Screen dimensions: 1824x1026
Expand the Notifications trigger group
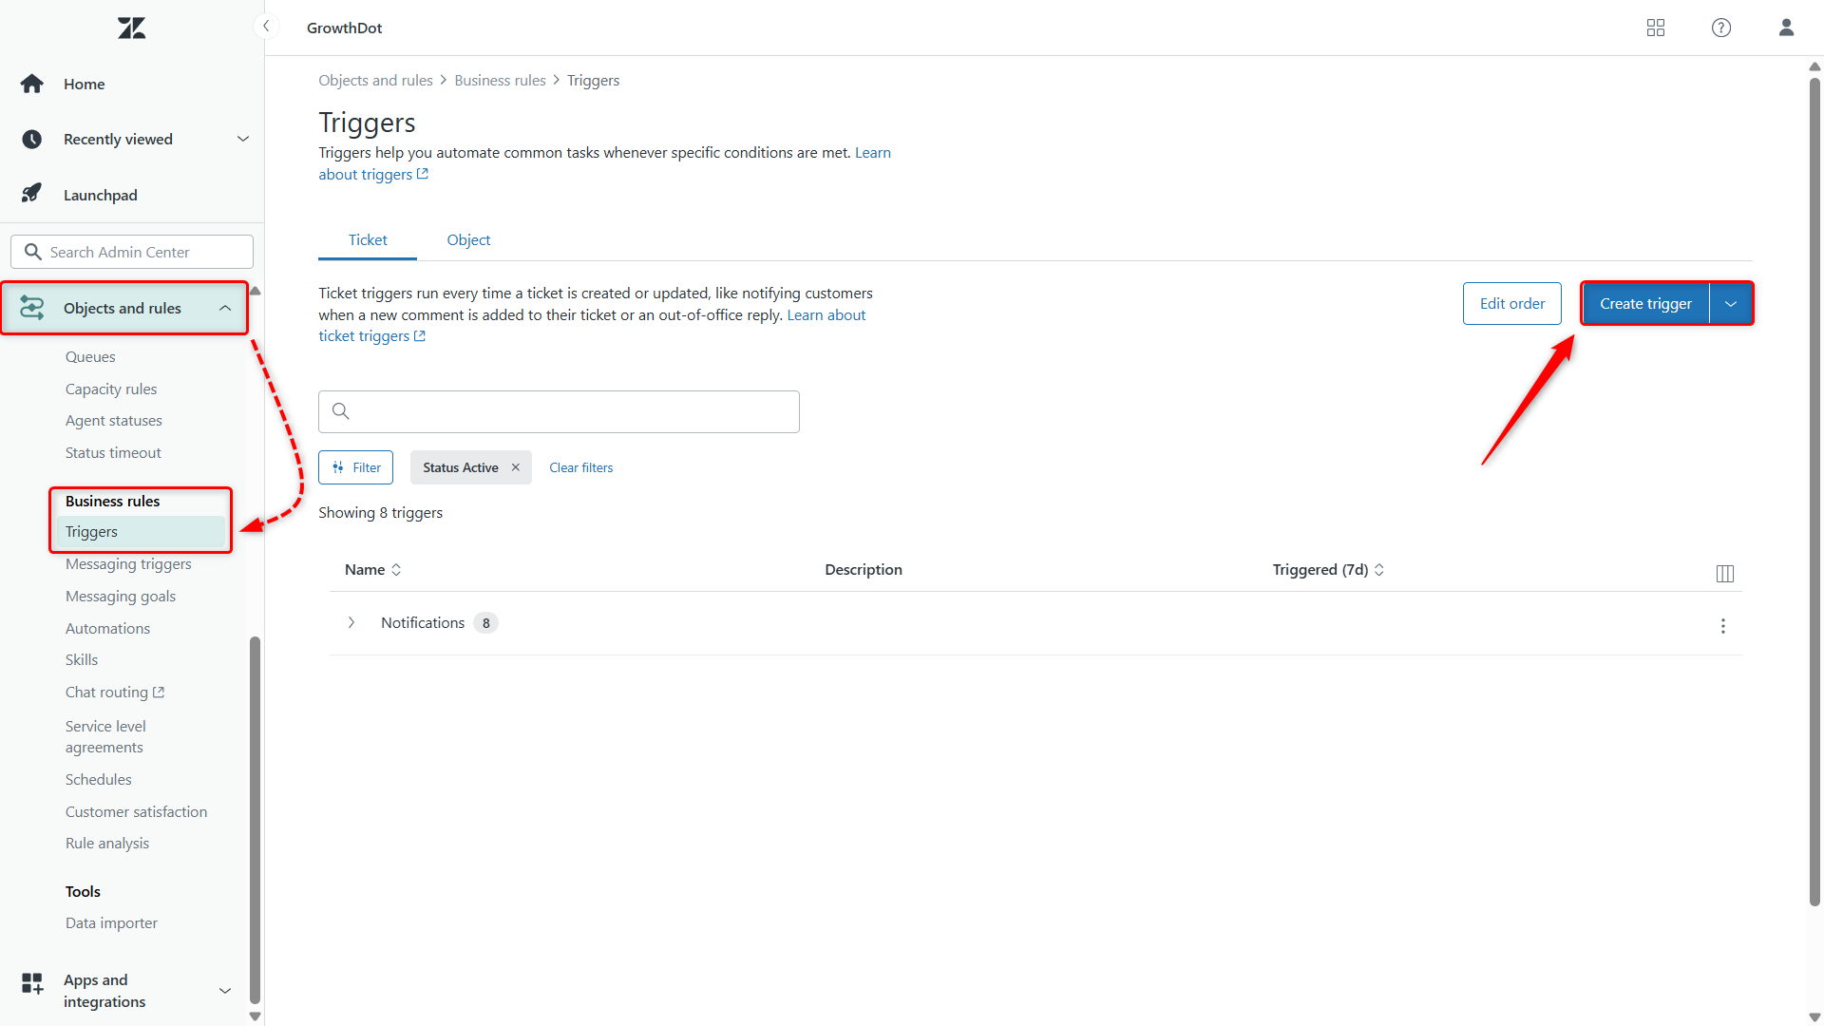pos(351,622)
